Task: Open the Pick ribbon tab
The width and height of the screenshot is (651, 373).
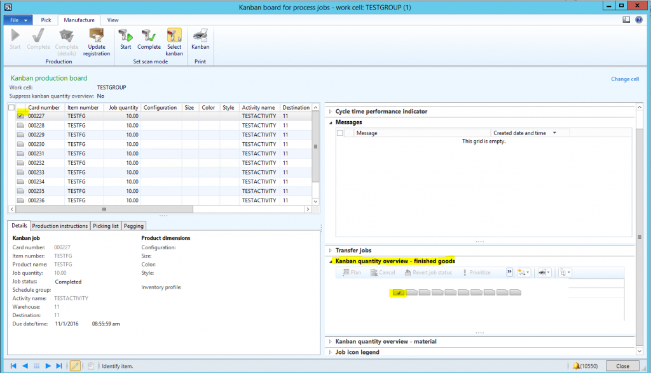Action: pos(46,20)
